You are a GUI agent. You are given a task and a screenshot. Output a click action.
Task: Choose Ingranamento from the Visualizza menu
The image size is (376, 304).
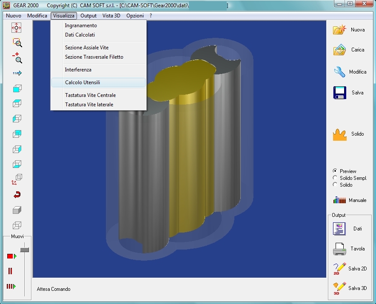click(98, 26)
